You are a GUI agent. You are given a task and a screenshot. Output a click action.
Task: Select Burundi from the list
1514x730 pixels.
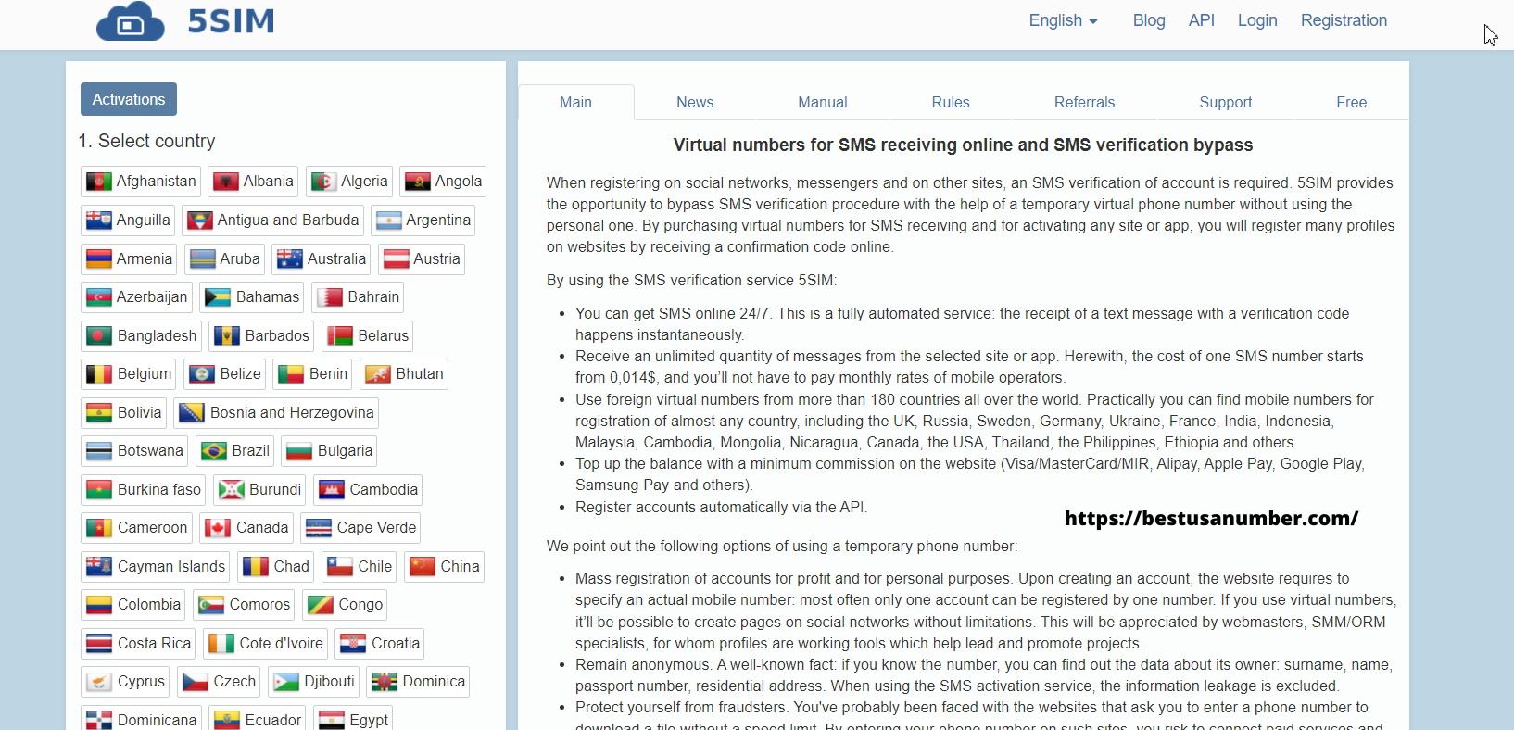260,490
